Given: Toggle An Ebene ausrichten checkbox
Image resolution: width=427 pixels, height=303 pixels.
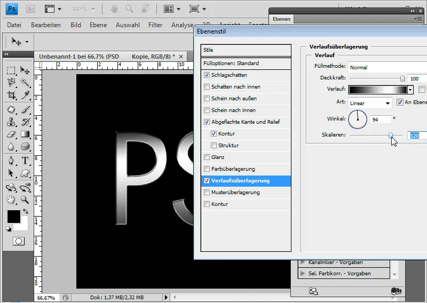Looking at the screenshot, I should pos(400,102).
